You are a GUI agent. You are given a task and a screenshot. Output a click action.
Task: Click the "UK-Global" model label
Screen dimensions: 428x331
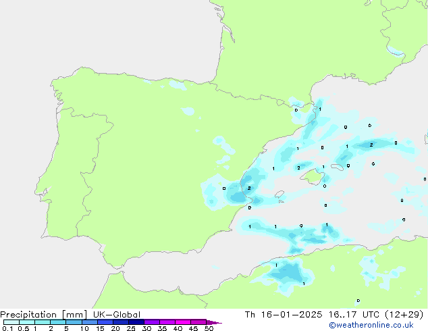pos(117,315)
